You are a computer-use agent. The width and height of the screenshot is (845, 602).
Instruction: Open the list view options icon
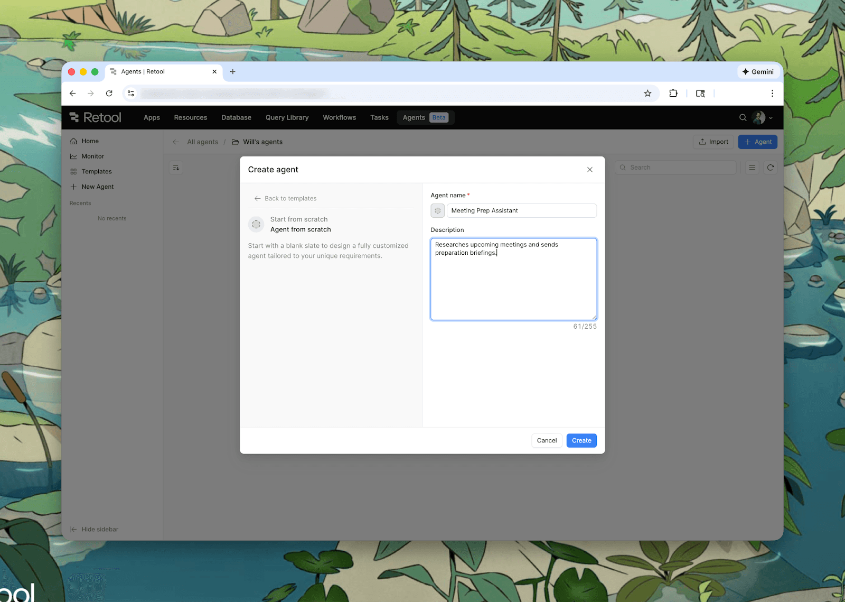[752, 168]
